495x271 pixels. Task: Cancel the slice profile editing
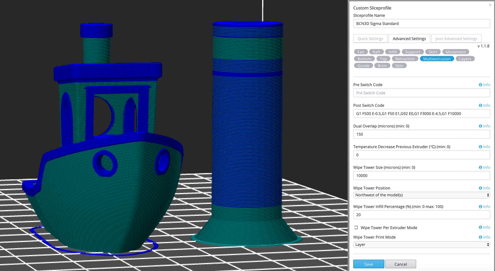[400, 264]
